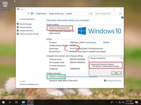This screenshot has height=105, width=141.
Task: Open the People icon in the tray
Action: point(112,102)
